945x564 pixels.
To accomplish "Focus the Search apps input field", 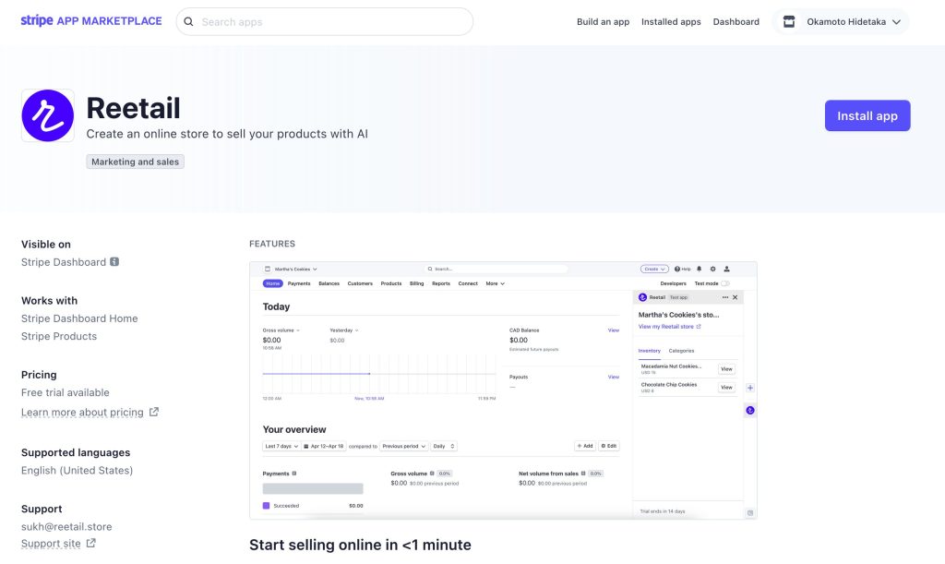I will 332,22.
